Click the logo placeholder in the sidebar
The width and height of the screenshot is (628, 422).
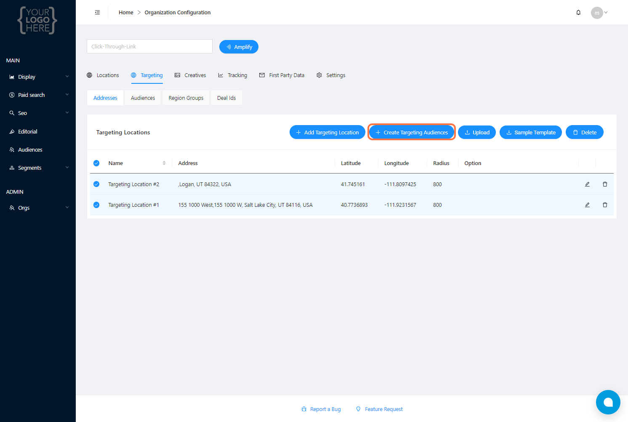(x=37, y=20)
